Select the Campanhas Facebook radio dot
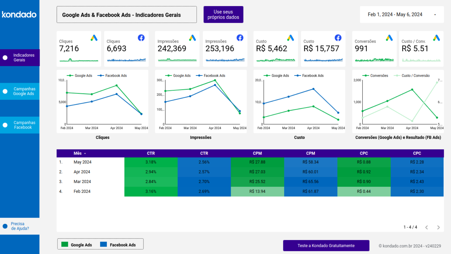 tap(5, 125)
